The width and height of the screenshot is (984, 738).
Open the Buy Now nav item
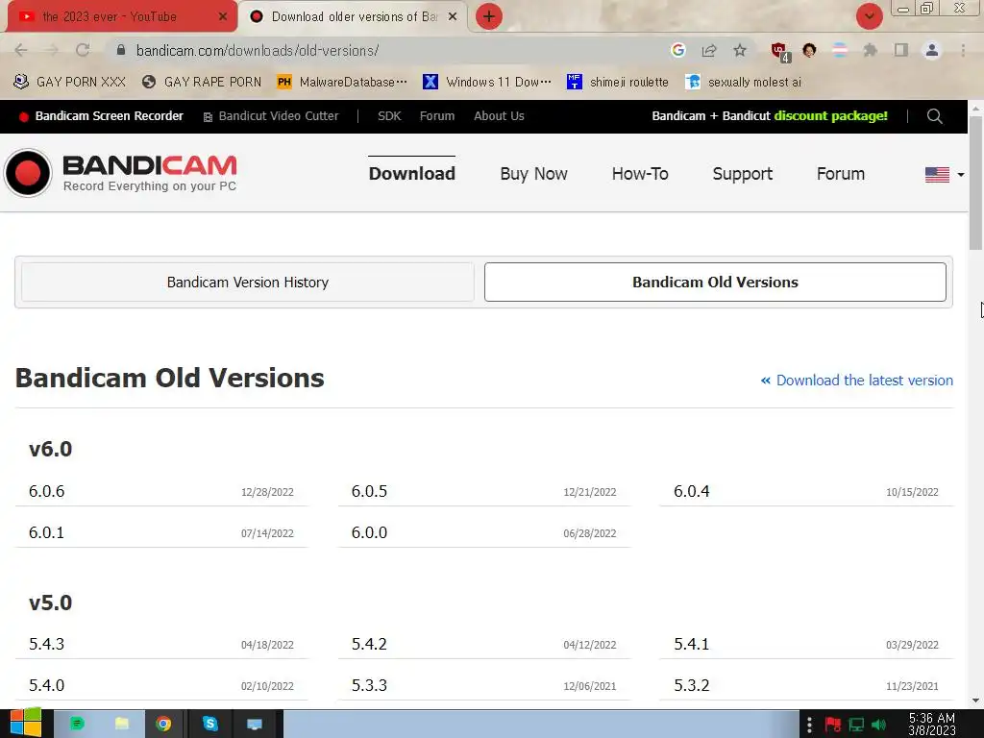(533, 174)
